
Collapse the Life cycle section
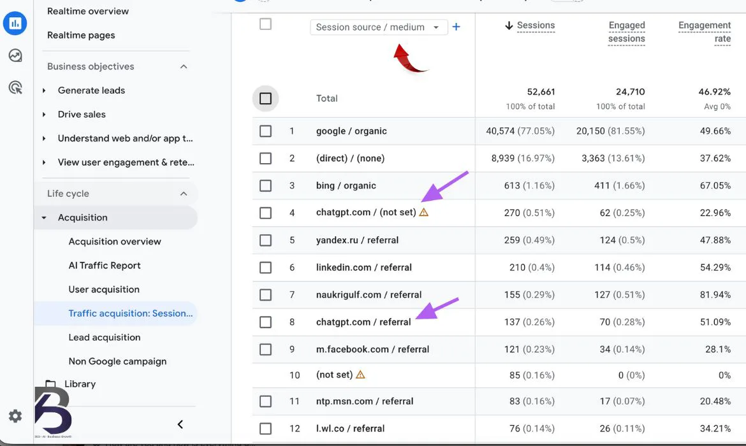coord(184,193)
